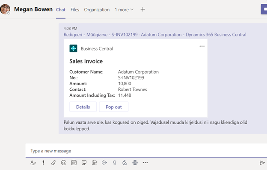Click the Stream arrow icon in compose toolbar
This screenshot has height=170, width=267.
coord(104,163)
